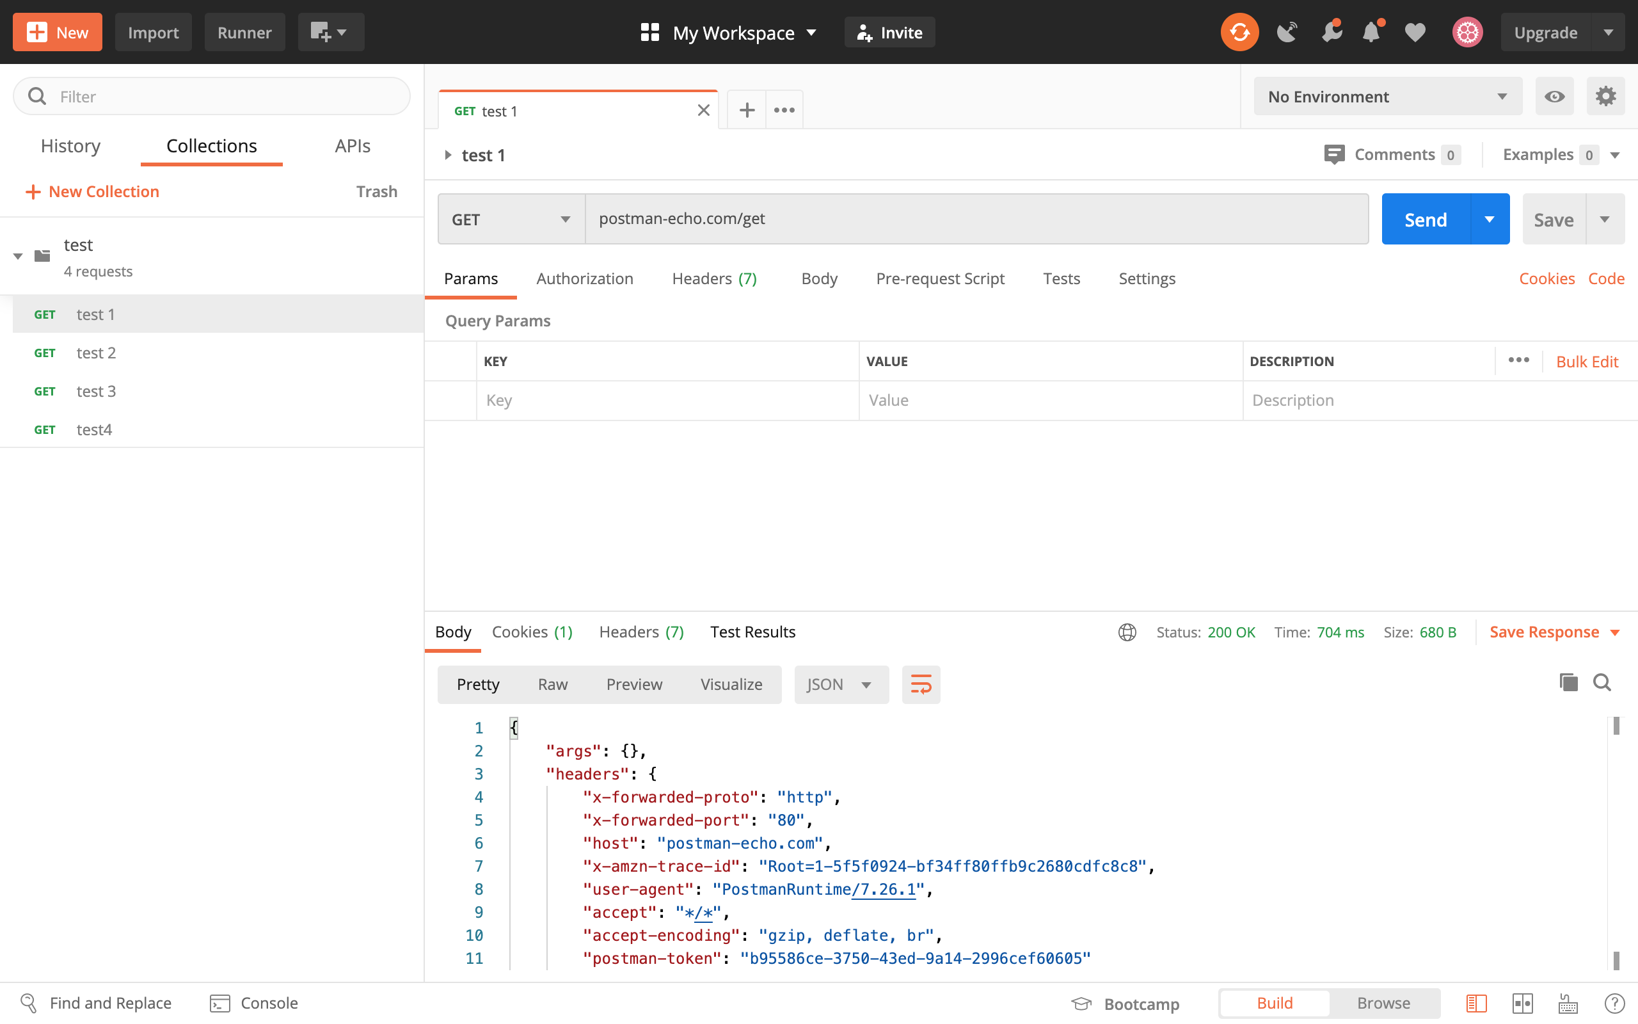The image size is (1638, 1024).
Task: Open the Pre-request Script tab
Action: [x=939, y=278]
